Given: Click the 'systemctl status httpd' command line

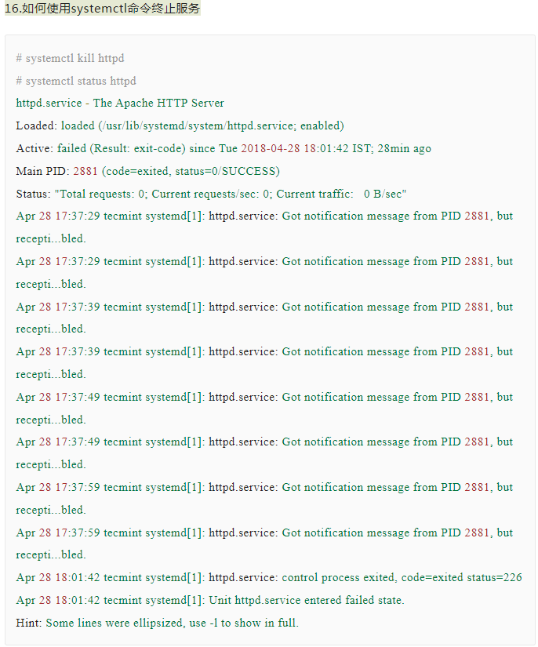Looking at the screenshot, I should click(x=76, y=81).
